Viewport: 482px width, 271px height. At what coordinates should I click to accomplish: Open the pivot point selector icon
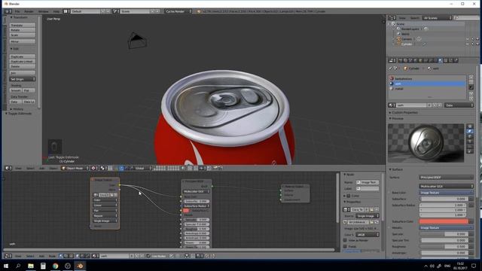pos(104,168)
